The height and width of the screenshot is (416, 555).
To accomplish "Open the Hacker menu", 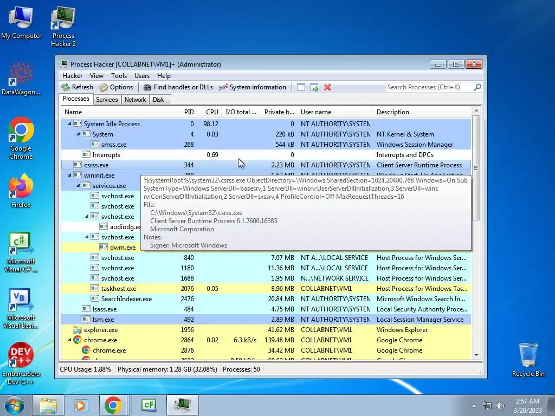I will [72, 76].
